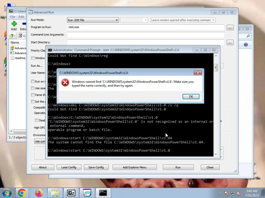
Task: Toggle the 'Run on' checkbox
Action: [33, 81]
